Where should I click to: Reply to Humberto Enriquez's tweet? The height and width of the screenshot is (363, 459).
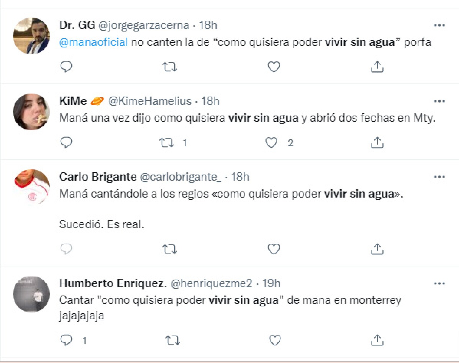[x=66, y=340]
